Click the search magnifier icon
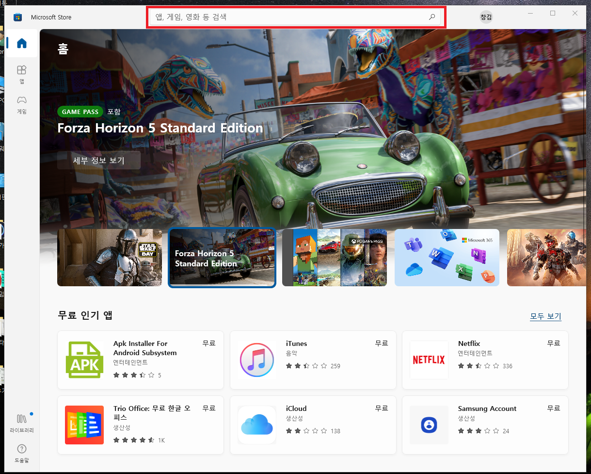Screen dimensions: 591x474 (432, 17)
